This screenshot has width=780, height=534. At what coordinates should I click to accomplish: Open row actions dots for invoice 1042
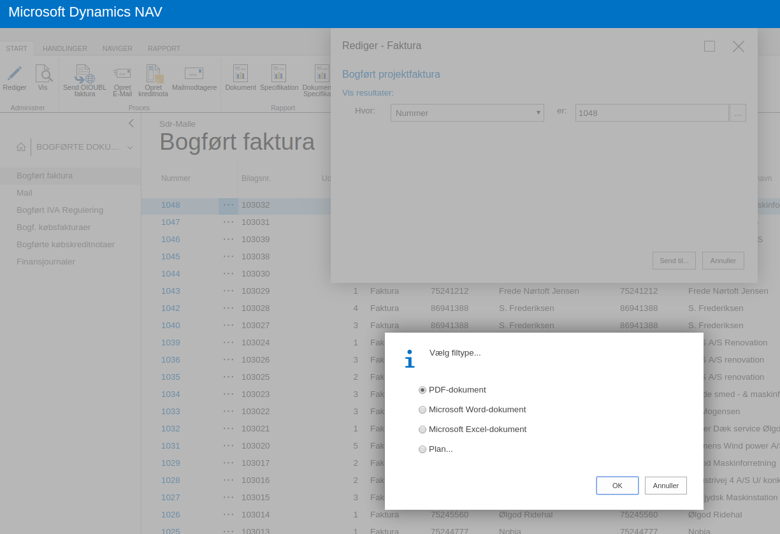point(228,308)
